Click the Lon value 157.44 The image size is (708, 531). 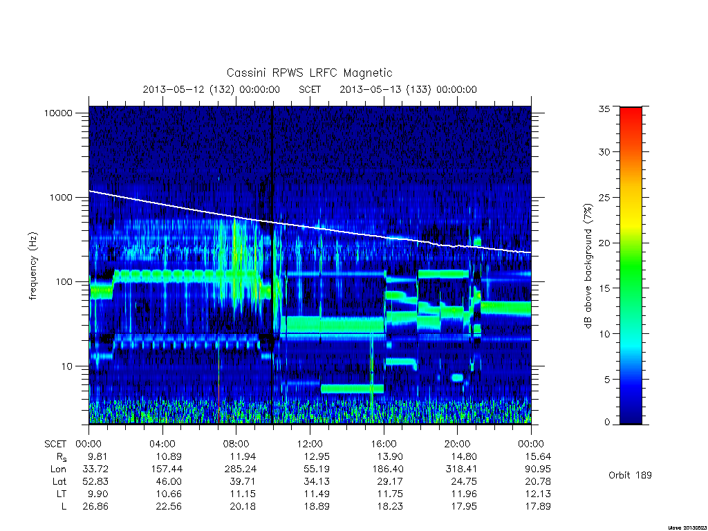167,469
